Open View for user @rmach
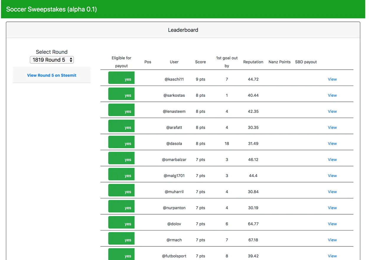Screen dimensions: 378x260 point(332,240)
